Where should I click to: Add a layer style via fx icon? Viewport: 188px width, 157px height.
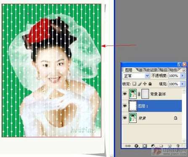click(x=136, y=146)
